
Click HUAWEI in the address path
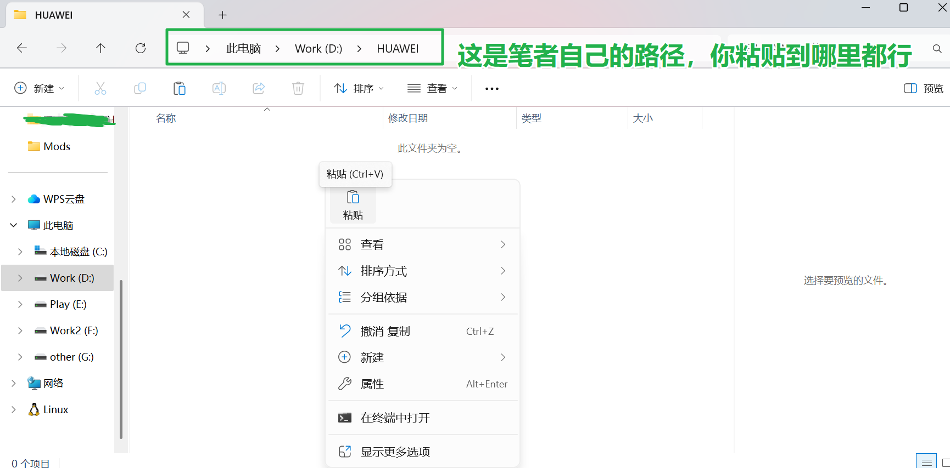(x=398, y=49)
